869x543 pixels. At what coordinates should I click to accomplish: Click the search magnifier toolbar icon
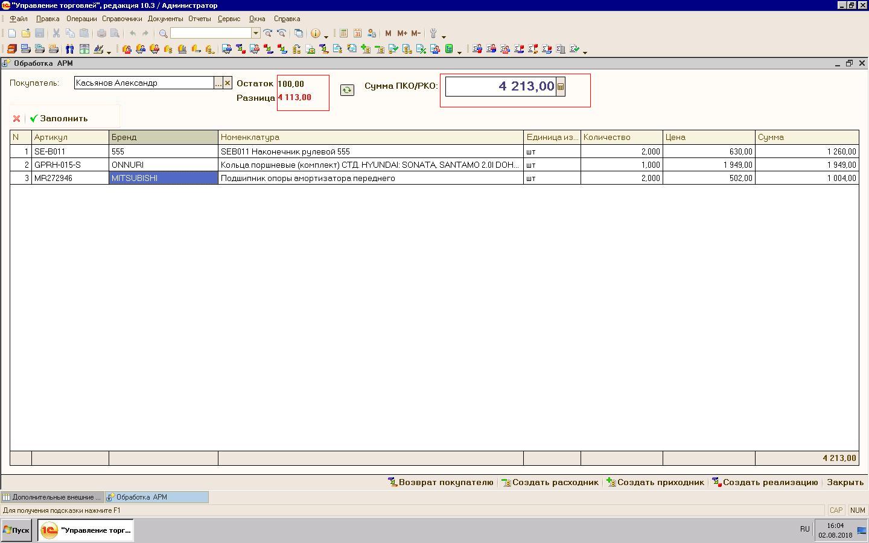pos(163,34)
